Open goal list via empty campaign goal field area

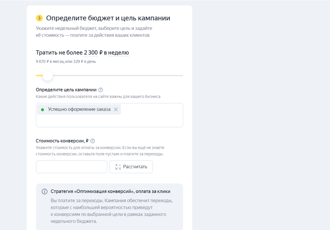(x=109, y=121)
